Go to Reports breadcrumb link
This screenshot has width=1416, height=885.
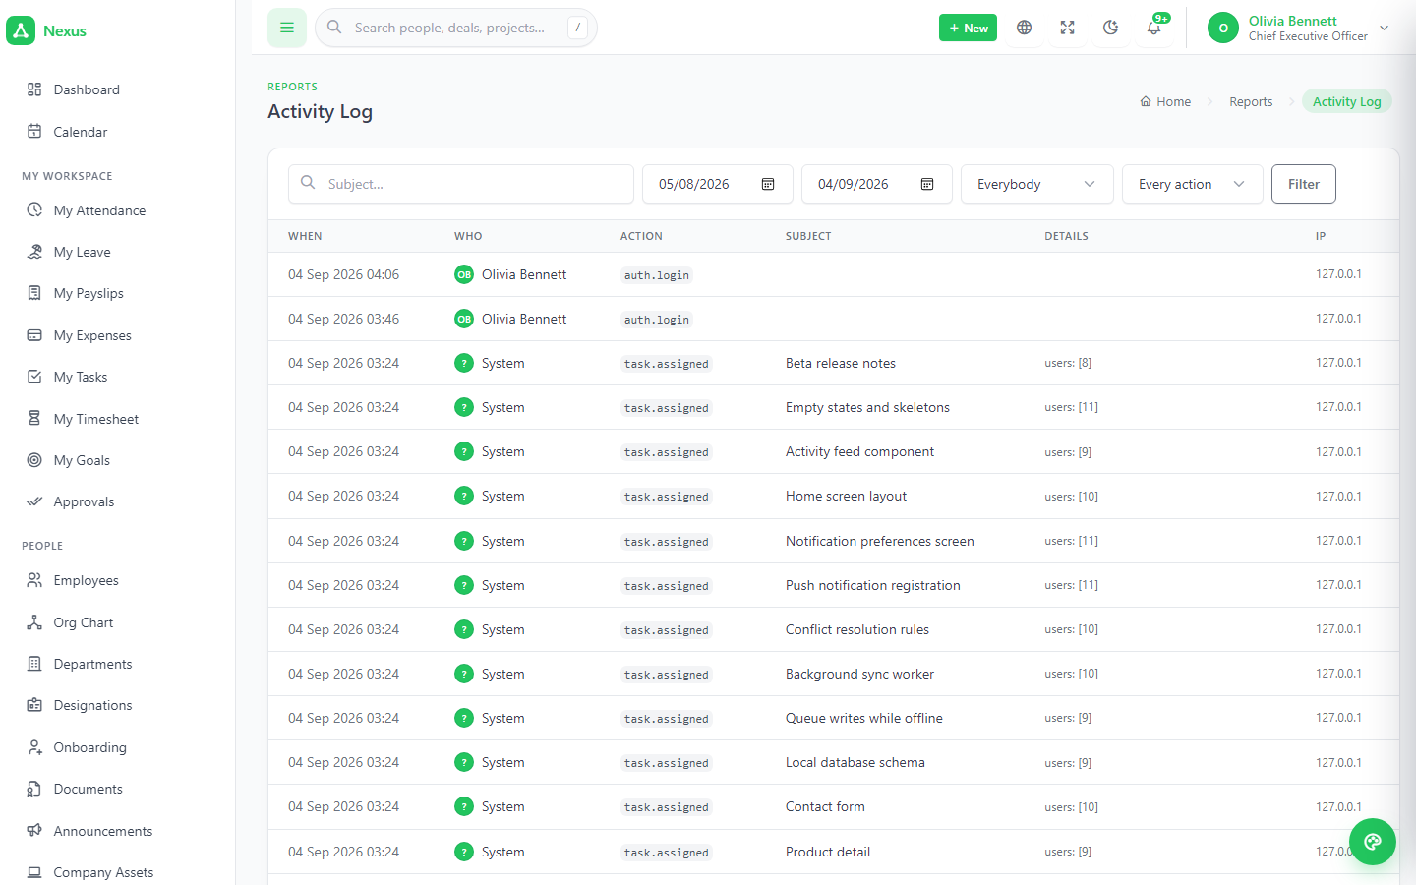tap(1251, 101)
